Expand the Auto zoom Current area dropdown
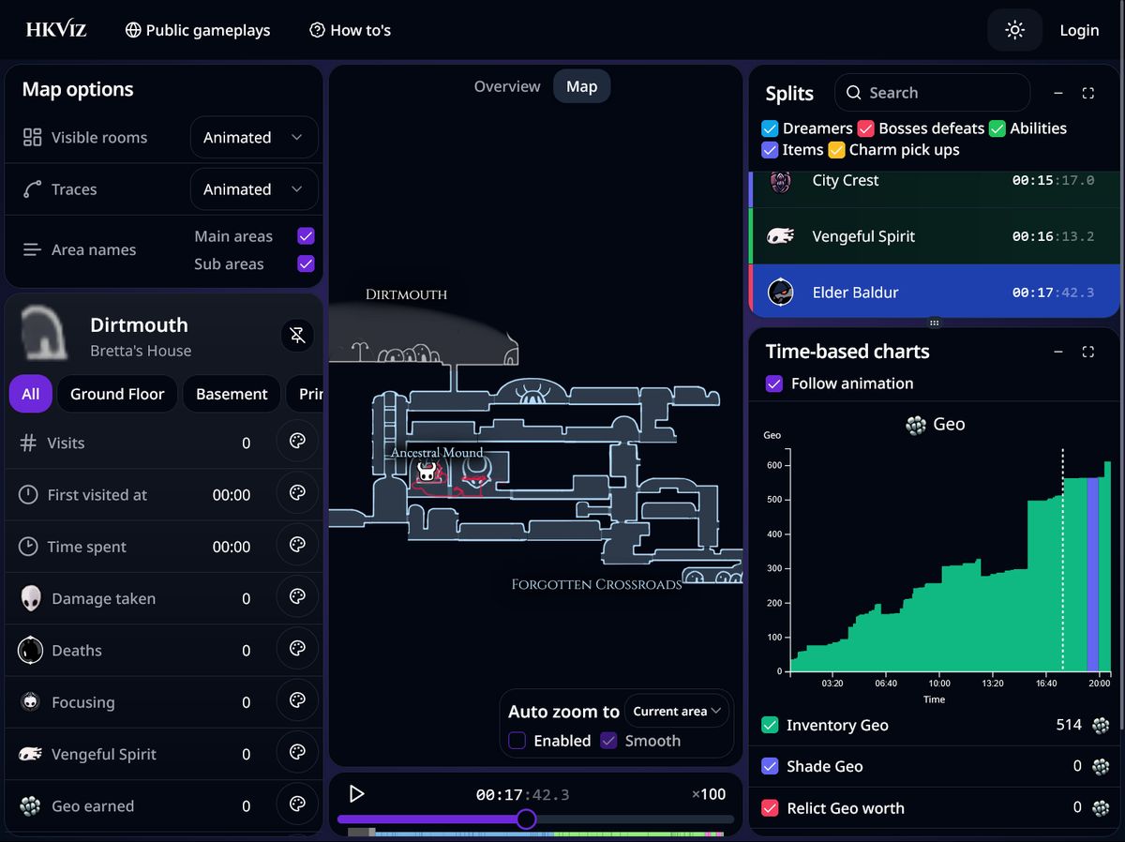This screenshot has height=842, width=1125. click(x=677, y=712)
